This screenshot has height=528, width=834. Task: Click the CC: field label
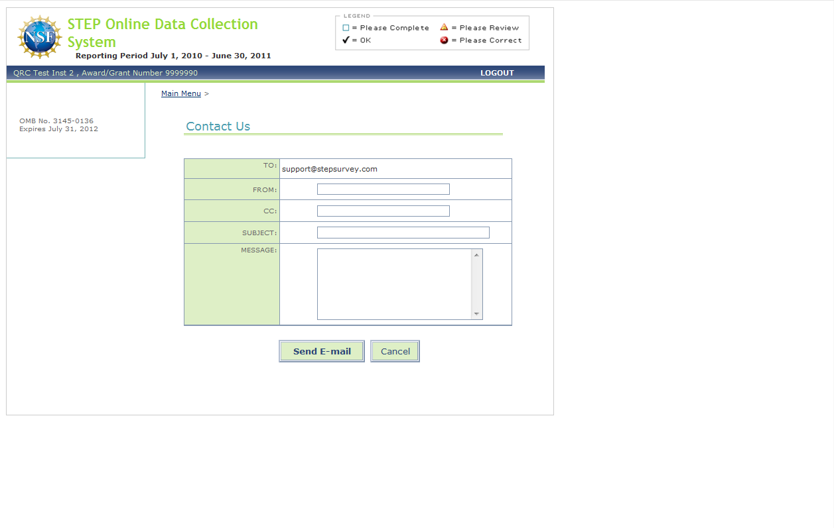click(x=270, y=211)
